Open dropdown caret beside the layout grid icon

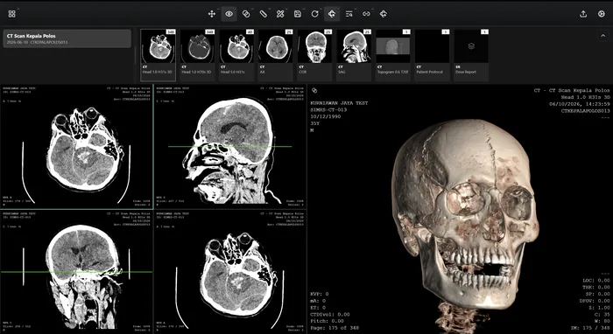(18, 10)
